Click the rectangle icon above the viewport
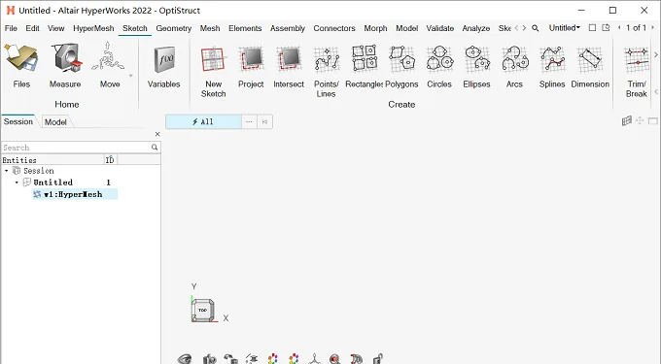 (653, 121)
